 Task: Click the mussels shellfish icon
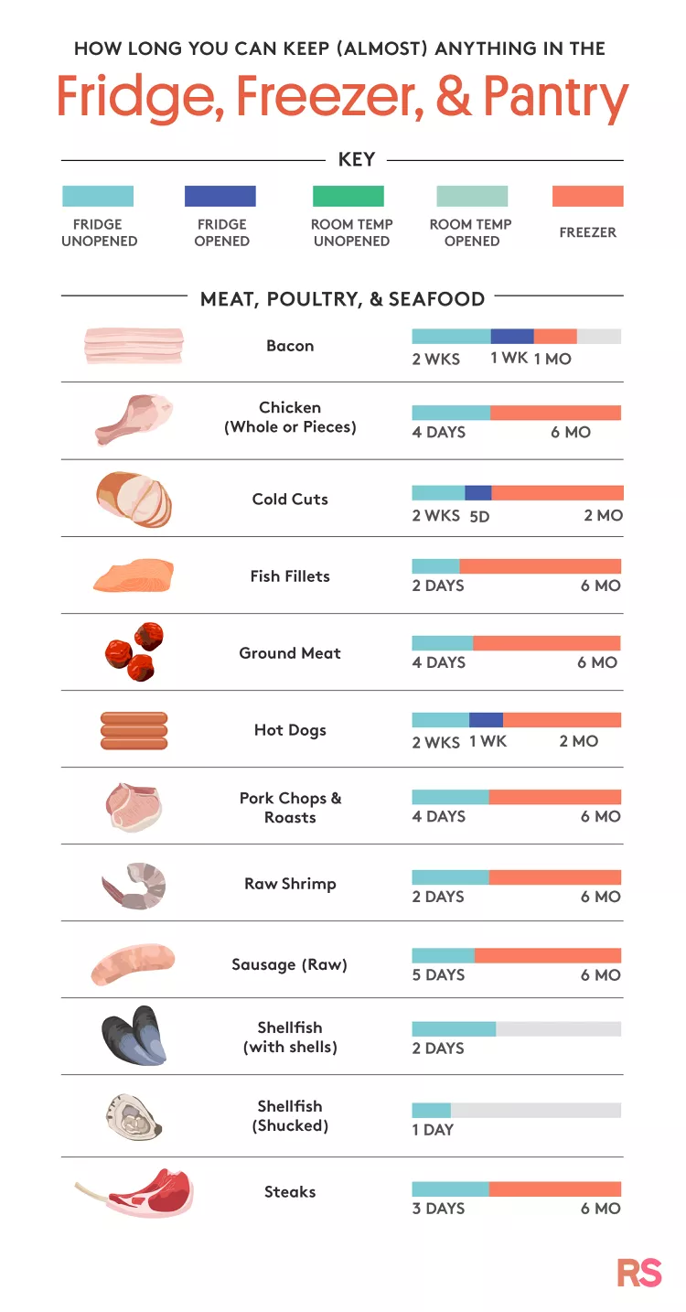[134, 1036]
